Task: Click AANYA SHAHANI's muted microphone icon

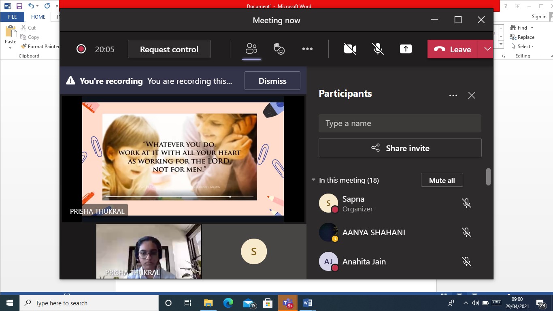Action: [466, 232]
